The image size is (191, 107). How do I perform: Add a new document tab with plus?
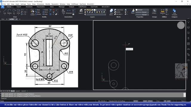pyautogui.click(x=20, y=19)
